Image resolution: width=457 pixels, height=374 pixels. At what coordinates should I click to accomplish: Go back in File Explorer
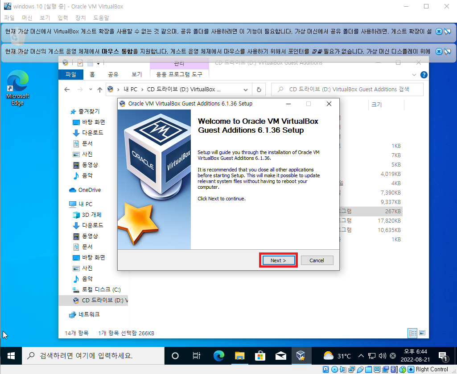67,89
